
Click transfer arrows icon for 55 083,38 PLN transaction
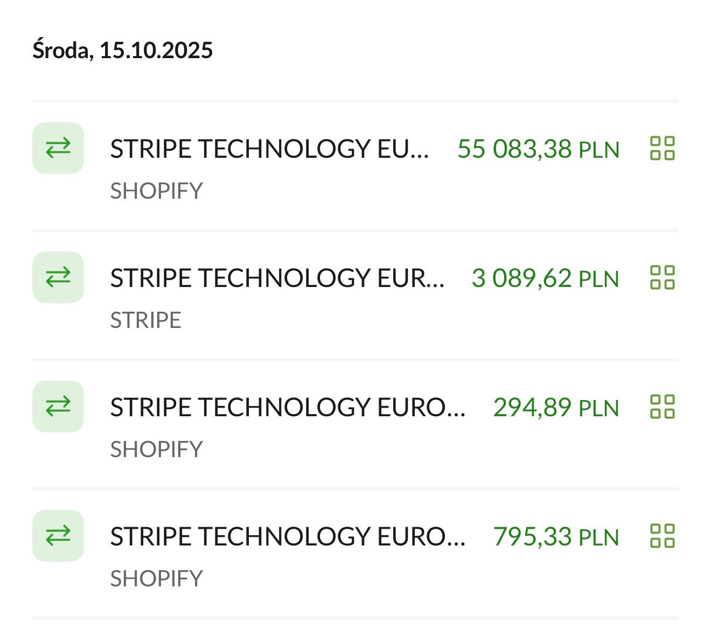(x=58, y=148)
